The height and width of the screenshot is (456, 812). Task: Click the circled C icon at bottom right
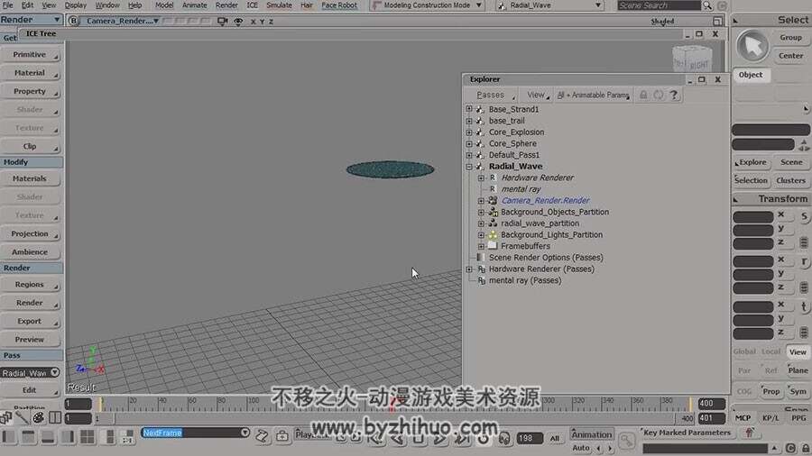[x=790, y=448]
